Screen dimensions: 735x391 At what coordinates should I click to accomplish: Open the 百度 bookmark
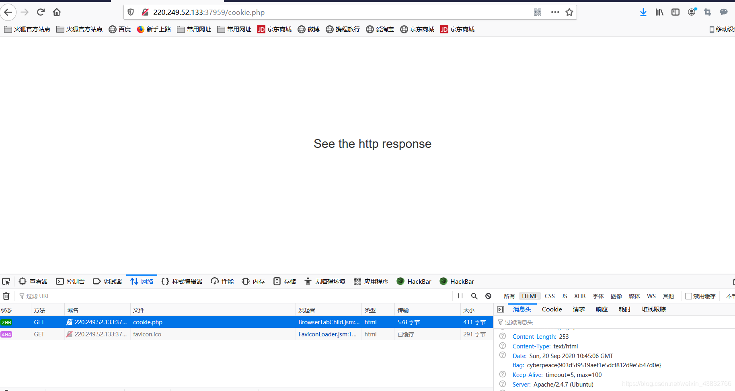[120, 29]
